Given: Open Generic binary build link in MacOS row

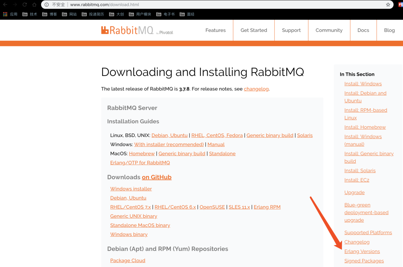Looking at the screenshot, I should [x=182, y=153].
